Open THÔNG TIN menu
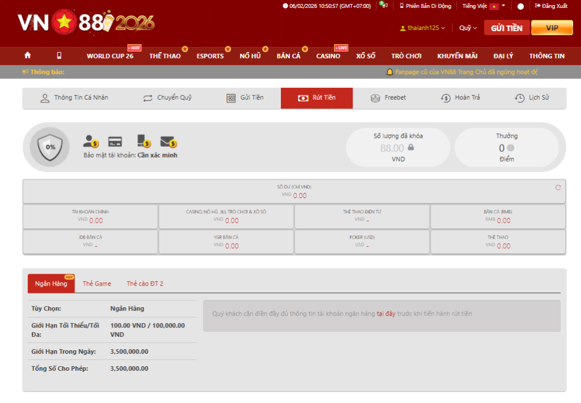Viewport: 581px width, 403px height. [x=546, y=56]
